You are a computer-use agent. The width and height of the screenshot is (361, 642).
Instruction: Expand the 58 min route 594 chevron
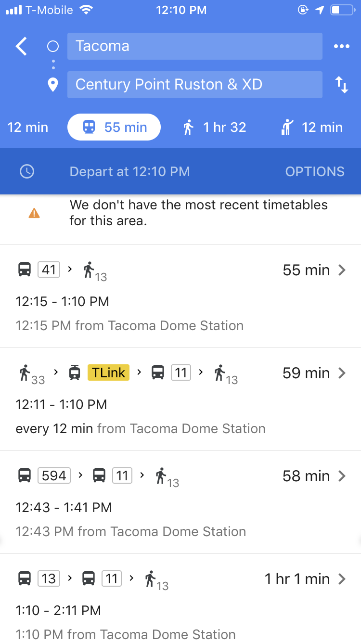click(342, 476)
